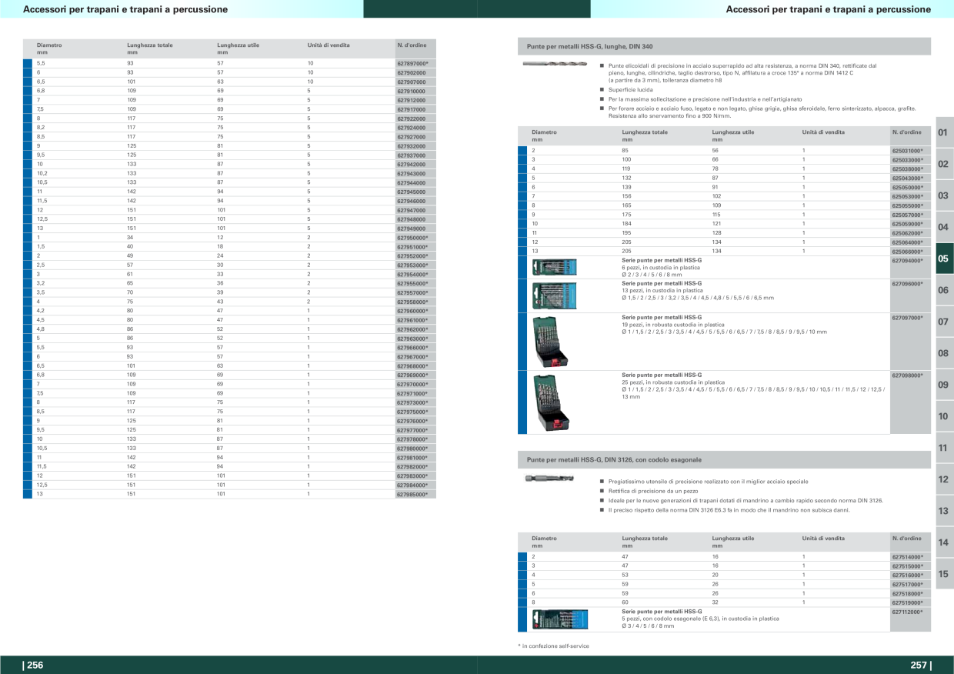Click bullet text 'Rettifica di precisione da un pezzo'
Image resolution: width=954 pixels, height=674 pixels.
pyautogui.click(x=653, y=491)
